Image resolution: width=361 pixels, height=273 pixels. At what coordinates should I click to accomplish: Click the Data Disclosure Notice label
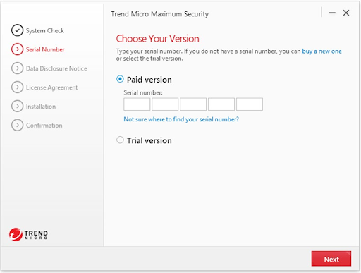coord(56,68)
